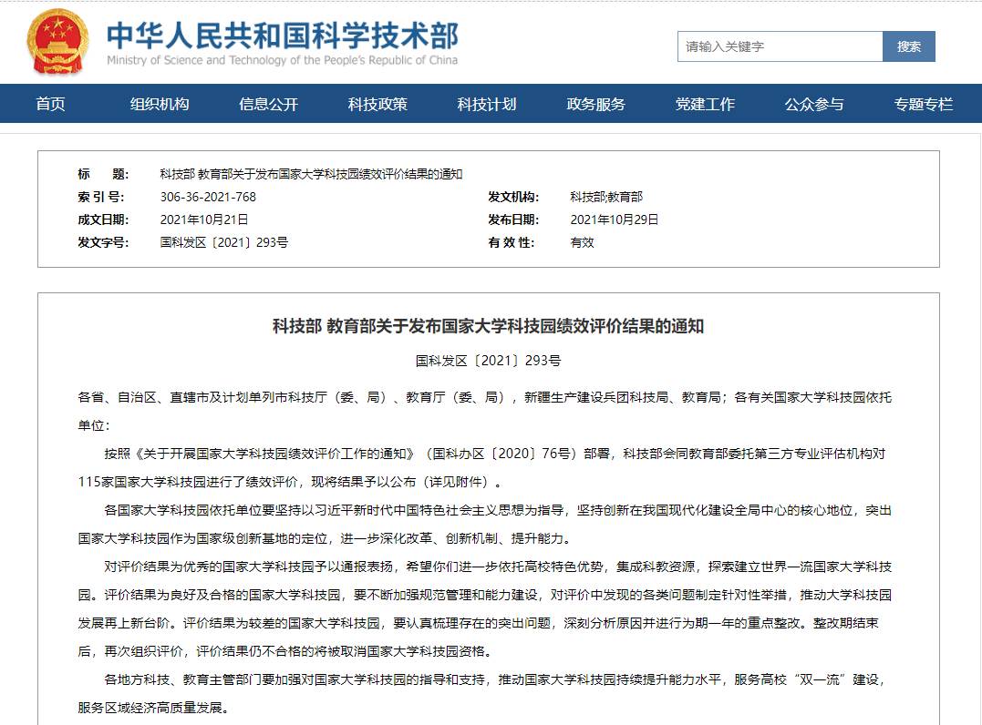This screenshot has width=982, height=725.
Task: Click the bold centered article headline
Action: tap(488, 326)
